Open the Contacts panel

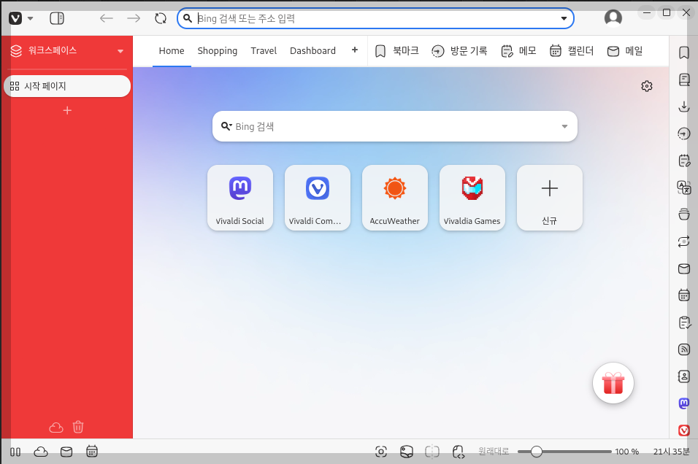point(683,376)
